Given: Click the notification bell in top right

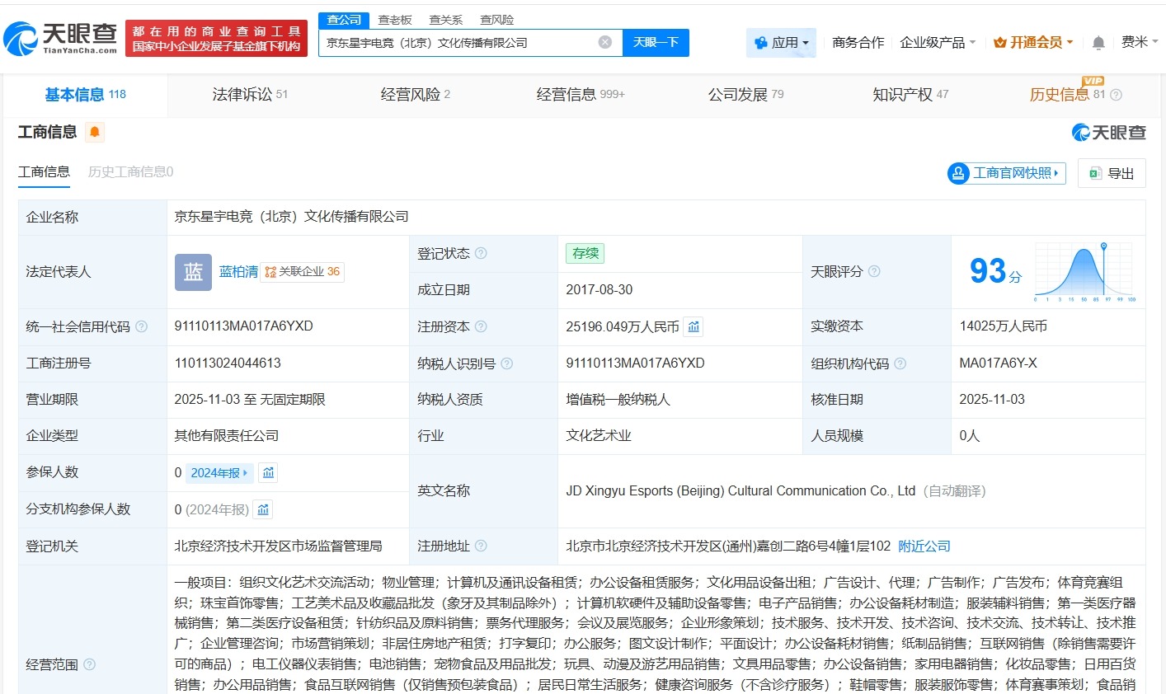Looking at the screenshot, I should point(1099,43).
